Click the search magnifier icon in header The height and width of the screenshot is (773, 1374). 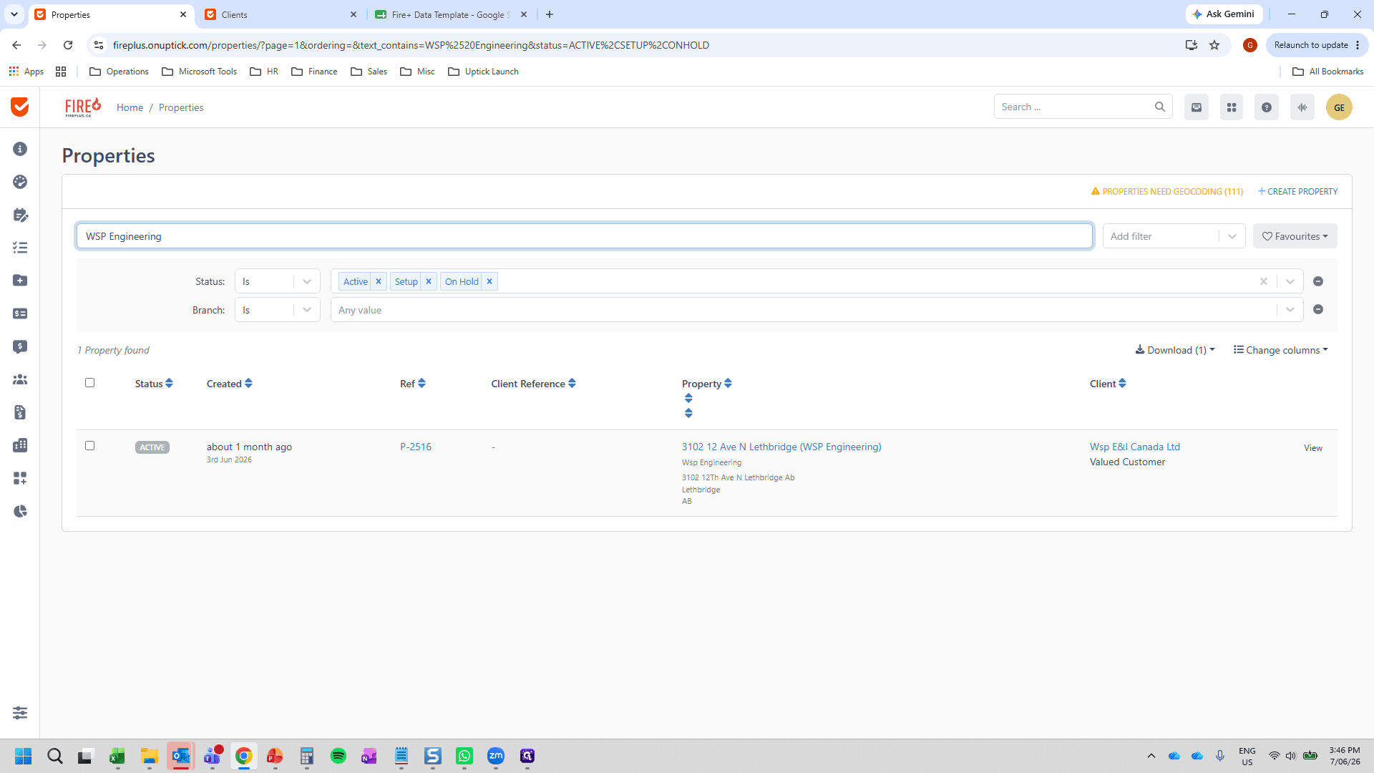[1160, 107]
